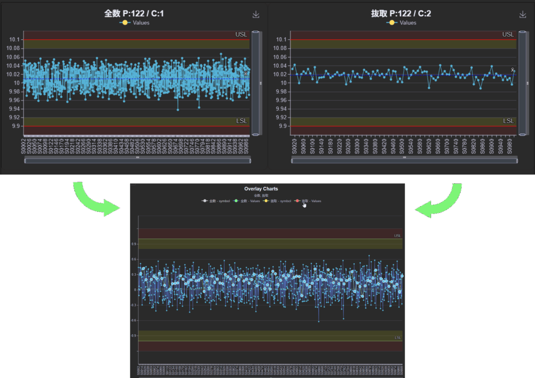Click the 抜取 P:122 / C:2 chart title
Viewport: 535px width, 378px height.
click(x=401, y=14)
